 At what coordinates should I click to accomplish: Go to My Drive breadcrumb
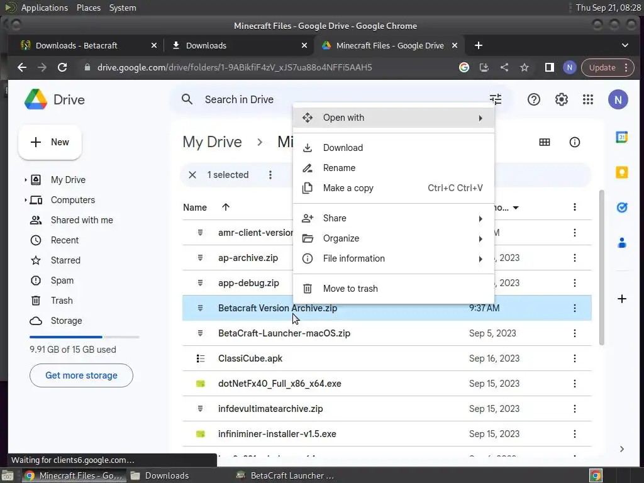tap(212, 142)
